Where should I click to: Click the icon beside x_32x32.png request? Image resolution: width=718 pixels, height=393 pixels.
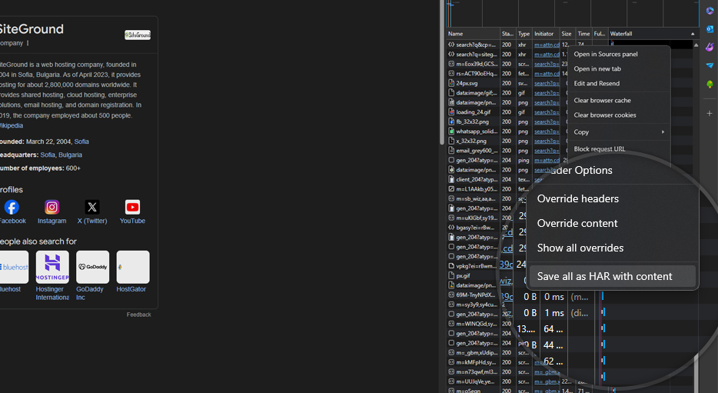point(451,141)
